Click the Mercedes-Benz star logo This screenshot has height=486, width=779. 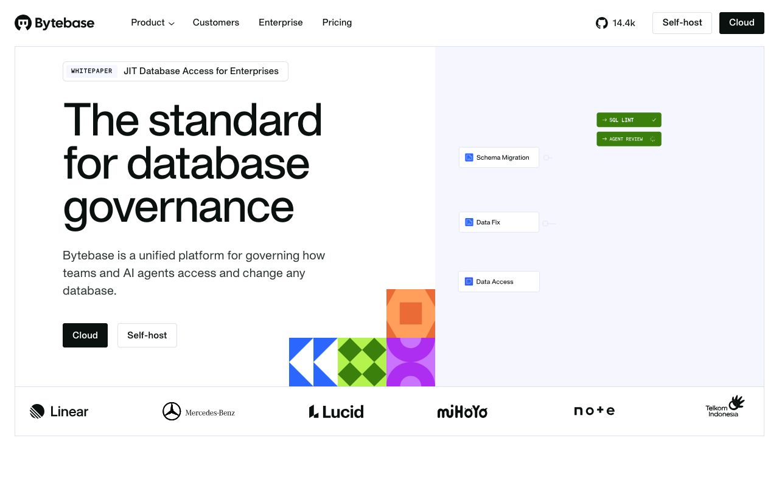coord(172,411)
